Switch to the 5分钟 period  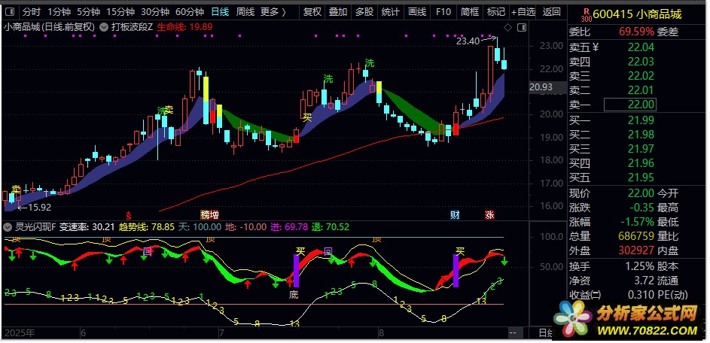(x=88, y=12)
